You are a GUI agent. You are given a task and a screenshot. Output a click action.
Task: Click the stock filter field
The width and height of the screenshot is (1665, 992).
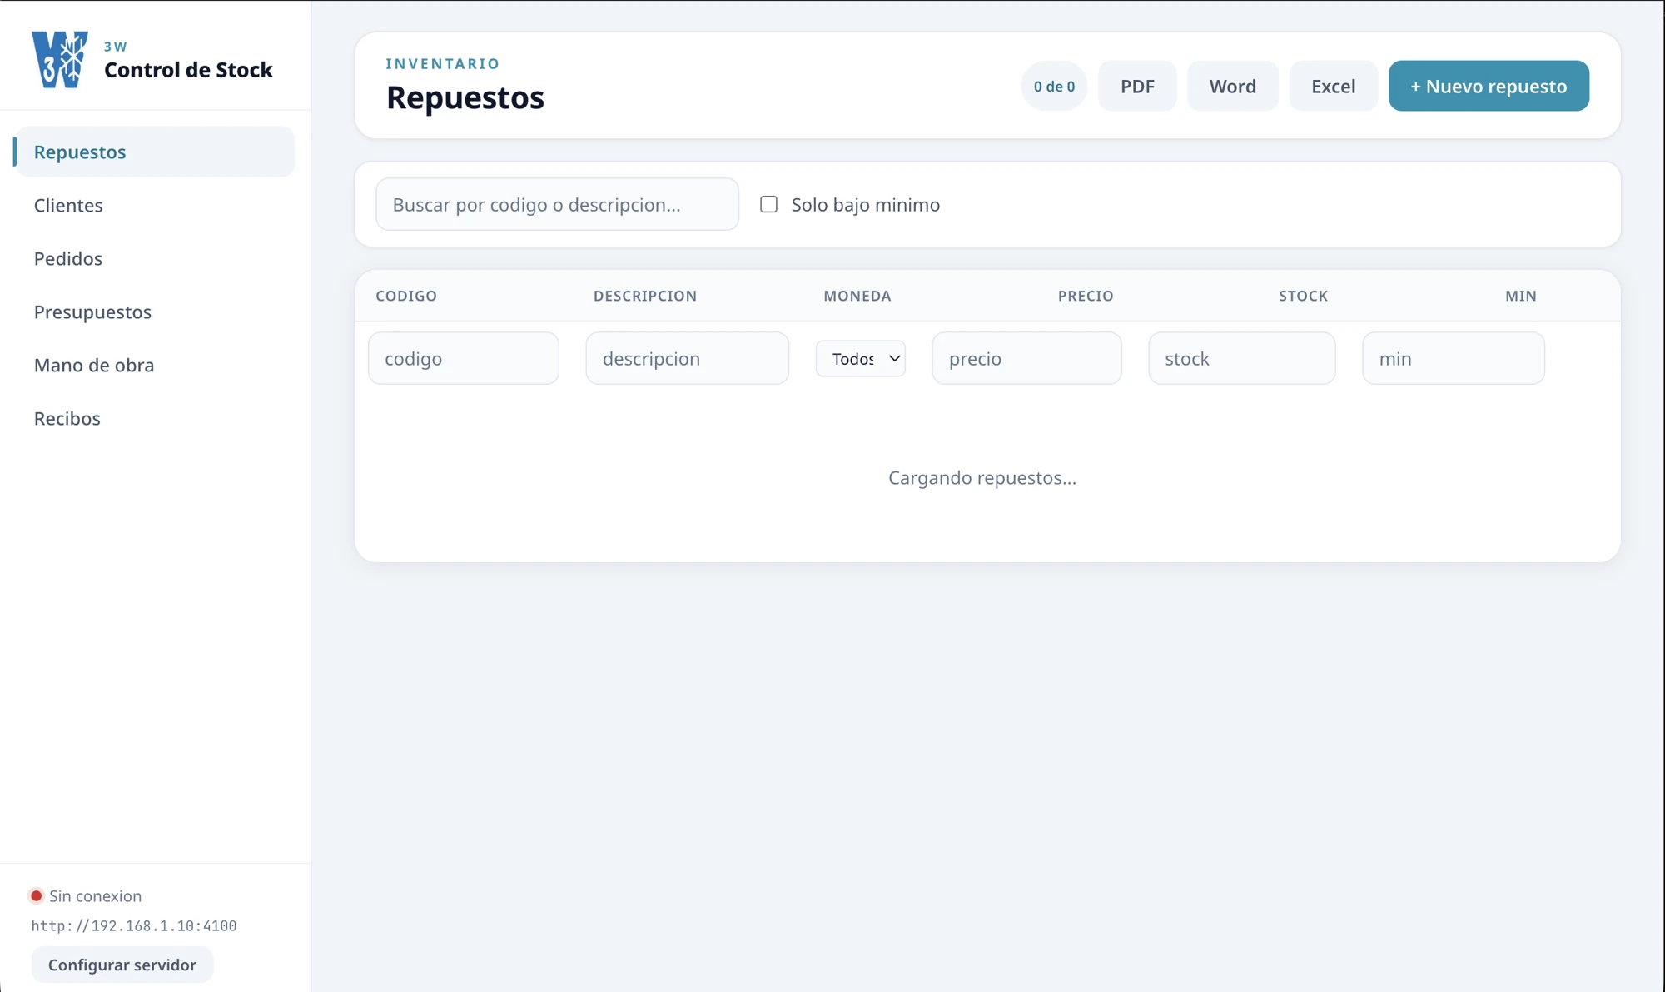point(1241,358)
